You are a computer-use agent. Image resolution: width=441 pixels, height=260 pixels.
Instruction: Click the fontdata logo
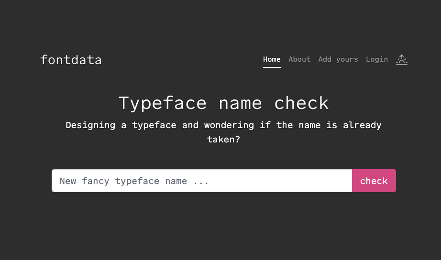pos(71,60)
